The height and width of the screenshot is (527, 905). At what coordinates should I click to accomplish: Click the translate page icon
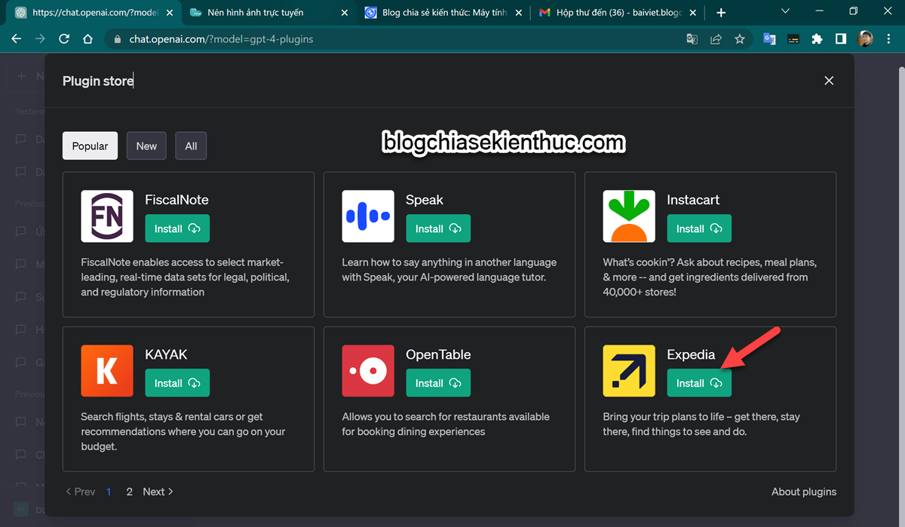pyautogui.click(x=692, y=39)
